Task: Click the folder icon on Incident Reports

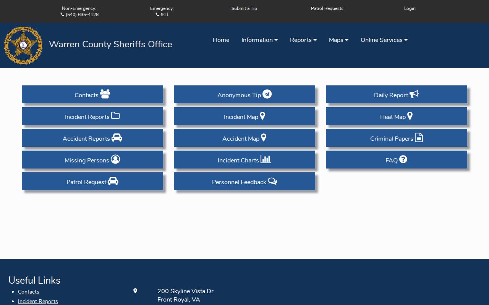Action: coord(115,116)
